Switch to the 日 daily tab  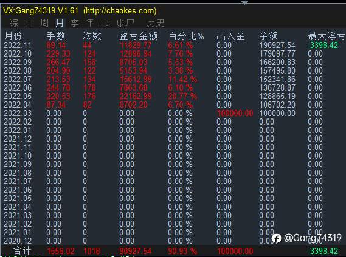(29, 23)
